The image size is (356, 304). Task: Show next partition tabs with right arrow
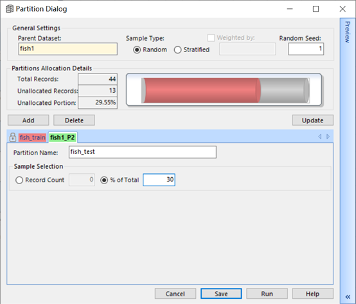[x=328, y=137]
